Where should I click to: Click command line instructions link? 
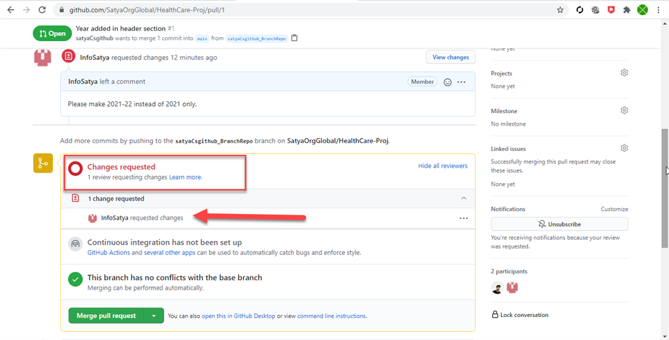332,316
